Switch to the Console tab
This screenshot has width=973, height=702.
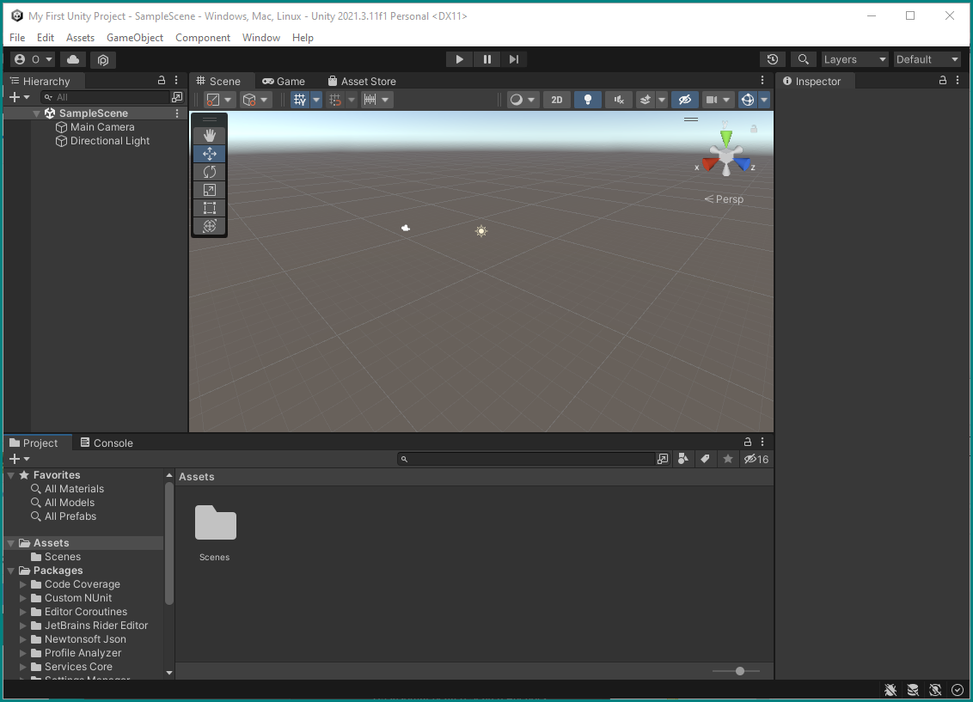click(107, 443)
